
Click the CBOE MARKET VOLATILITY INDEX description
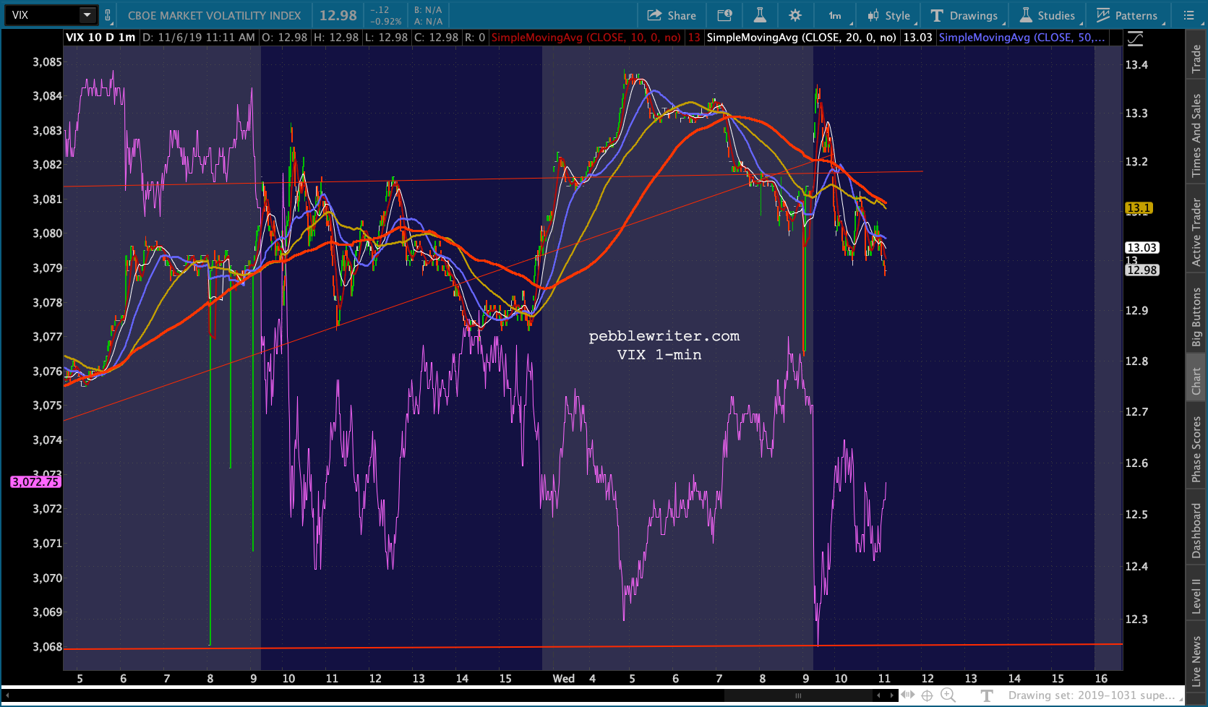(x=214, y=15)
